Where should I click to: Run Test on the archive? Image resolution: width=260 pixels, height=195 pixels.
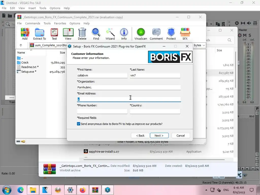[x=54, y=34]
